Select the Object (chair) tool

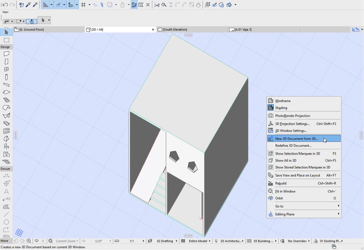6,146
